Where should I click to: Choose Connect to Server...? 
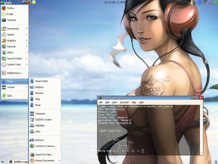[45, 146]
